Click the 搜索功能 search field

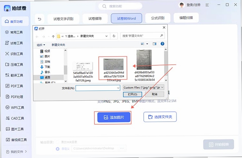[x=121, y=6]
